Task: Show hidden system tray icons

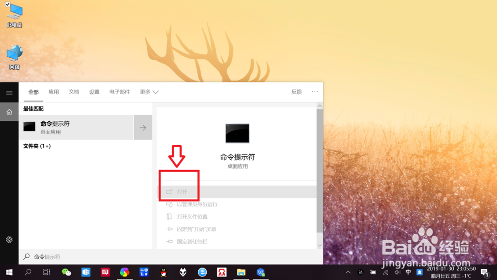Action: (348, 272)
